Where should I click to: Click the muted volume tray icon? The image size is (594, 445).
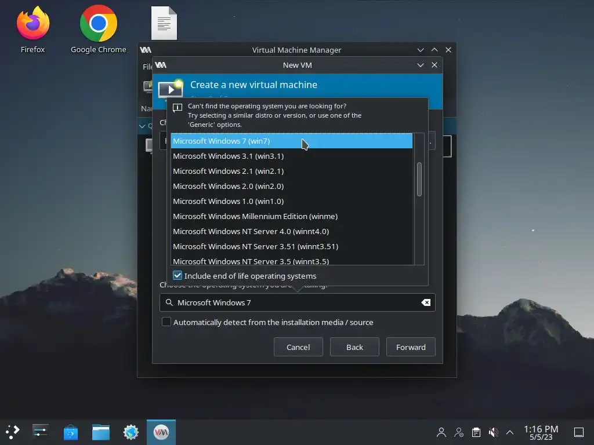pyautogui.click(x=493, y=432)
